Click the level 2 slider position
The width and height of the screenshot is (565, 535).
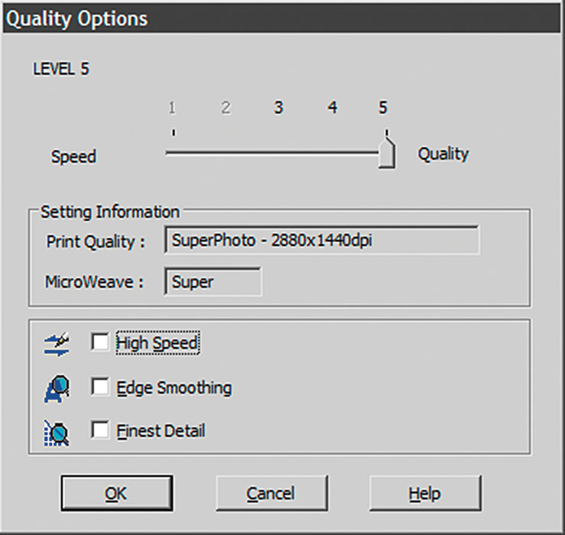tap(226, 153)
